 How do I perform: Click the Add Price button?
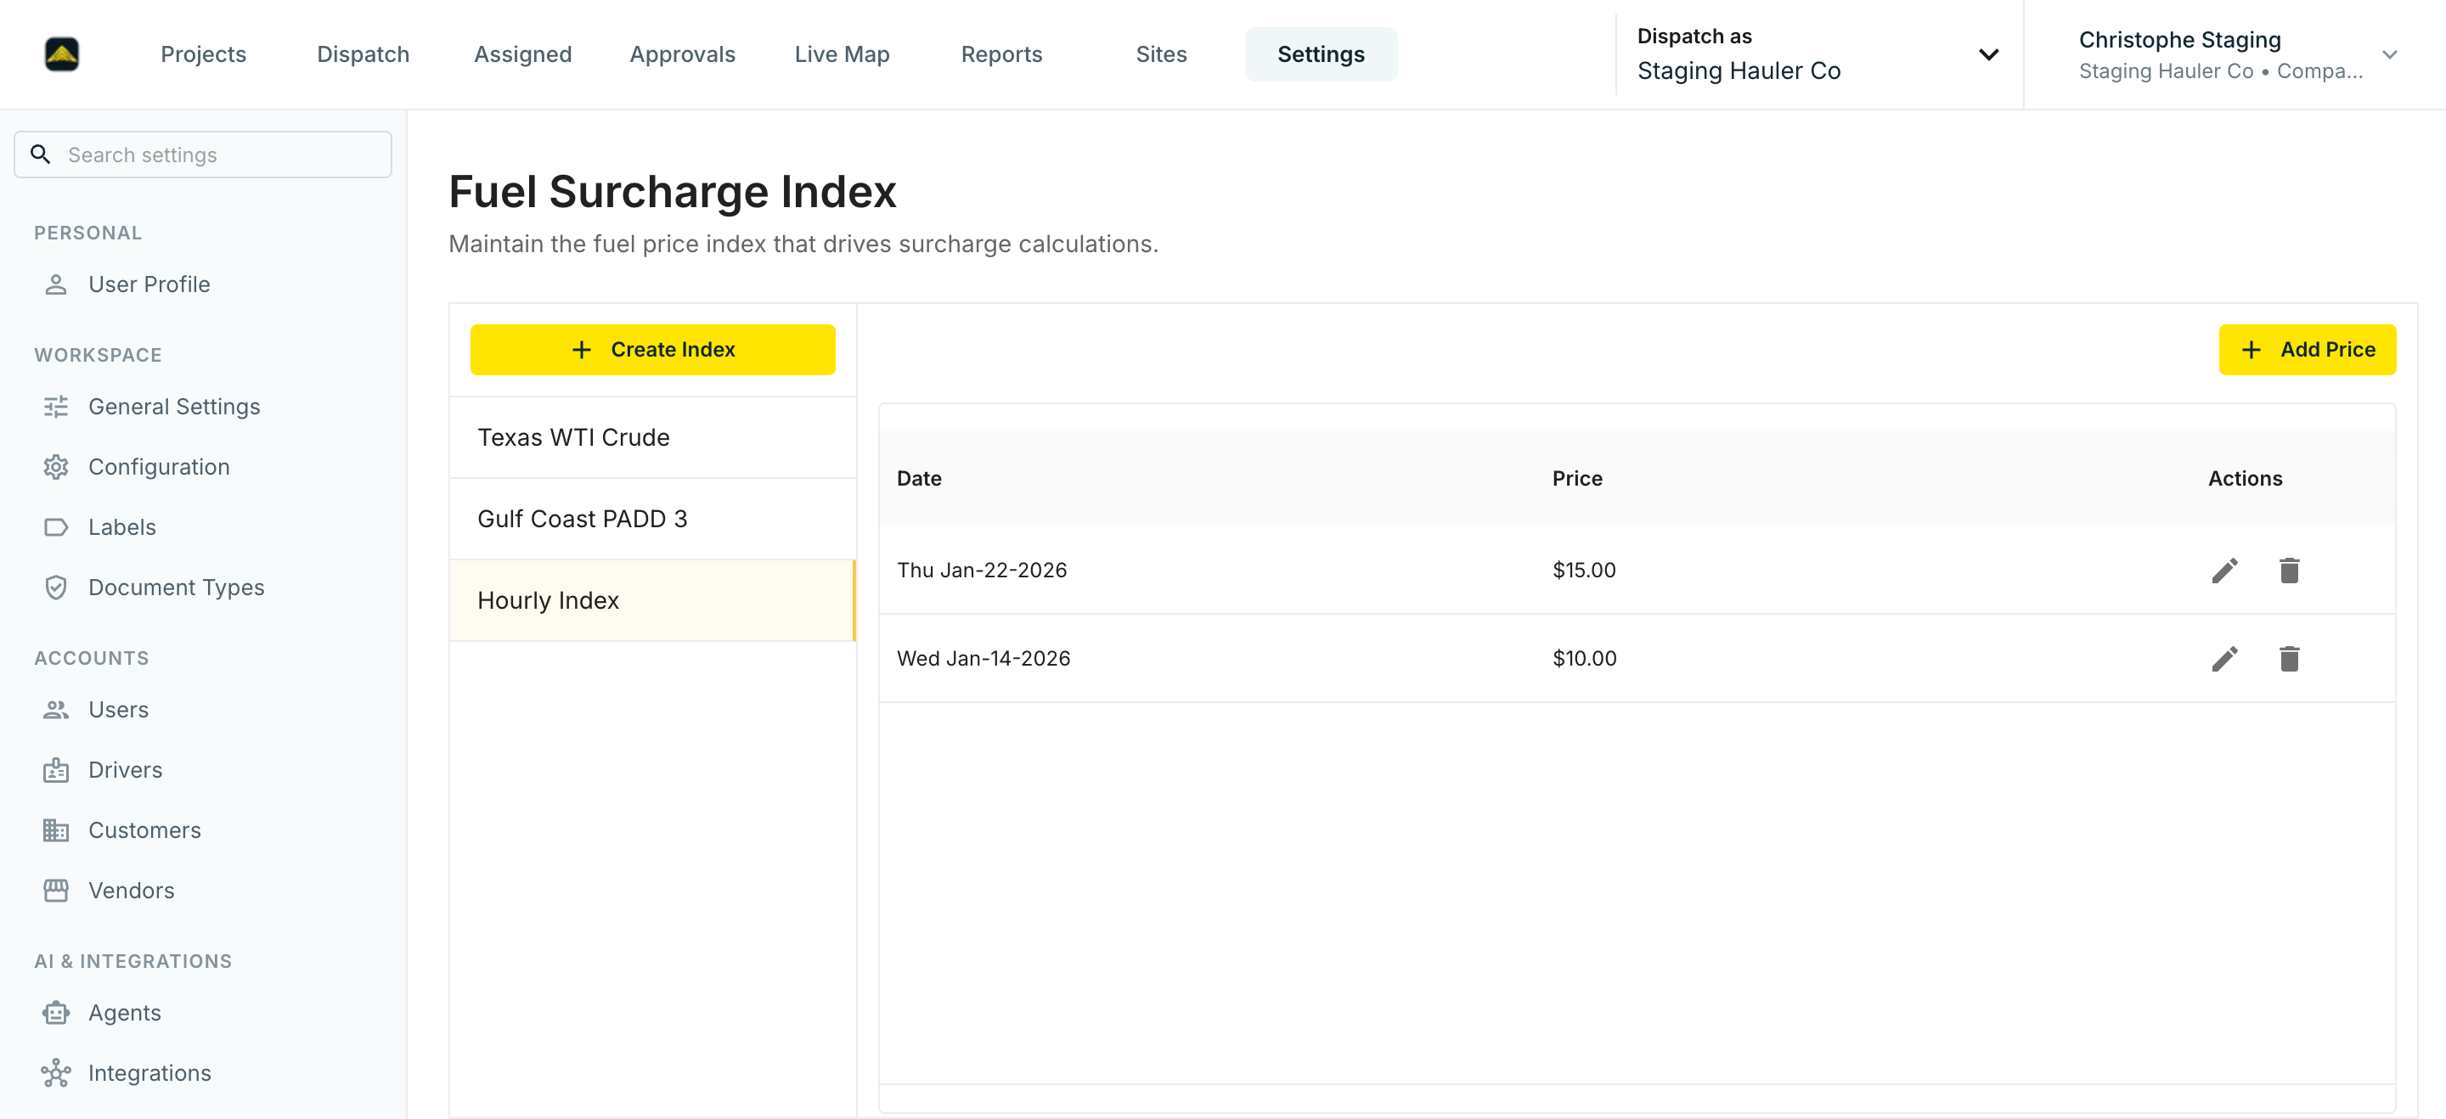coord(2308,349)
